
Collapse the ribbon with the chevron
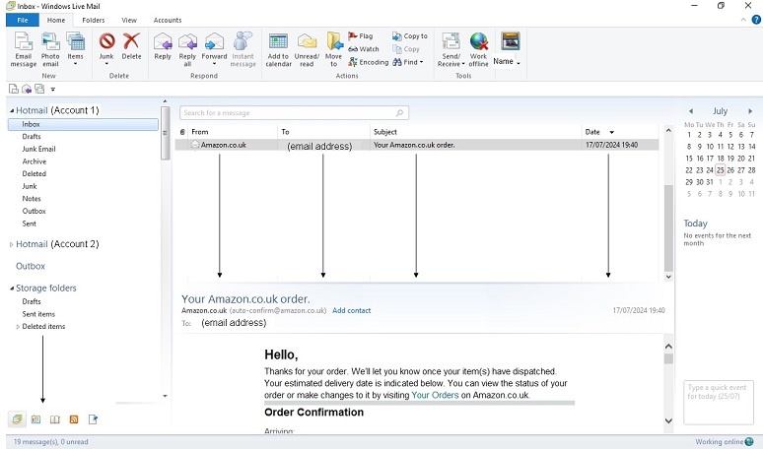[x=743, y=20]
